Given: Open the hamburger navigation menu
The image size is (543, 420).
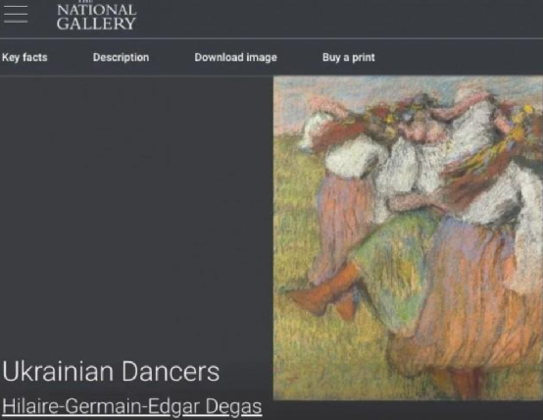Looking at the screenshot, I should tap(16, 14).
